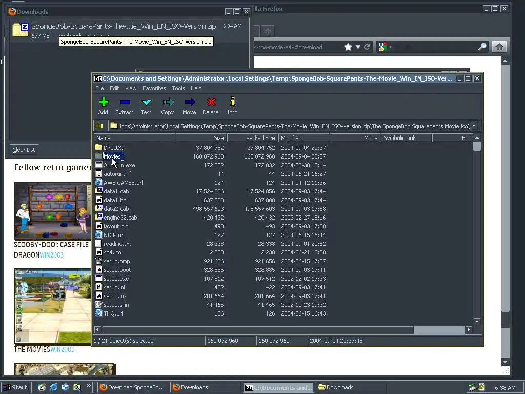The height and width of the screenshot is (394, 525).
Task: Click the Firefox search input box
Action: pyautogui.click(x=435, y=47)
